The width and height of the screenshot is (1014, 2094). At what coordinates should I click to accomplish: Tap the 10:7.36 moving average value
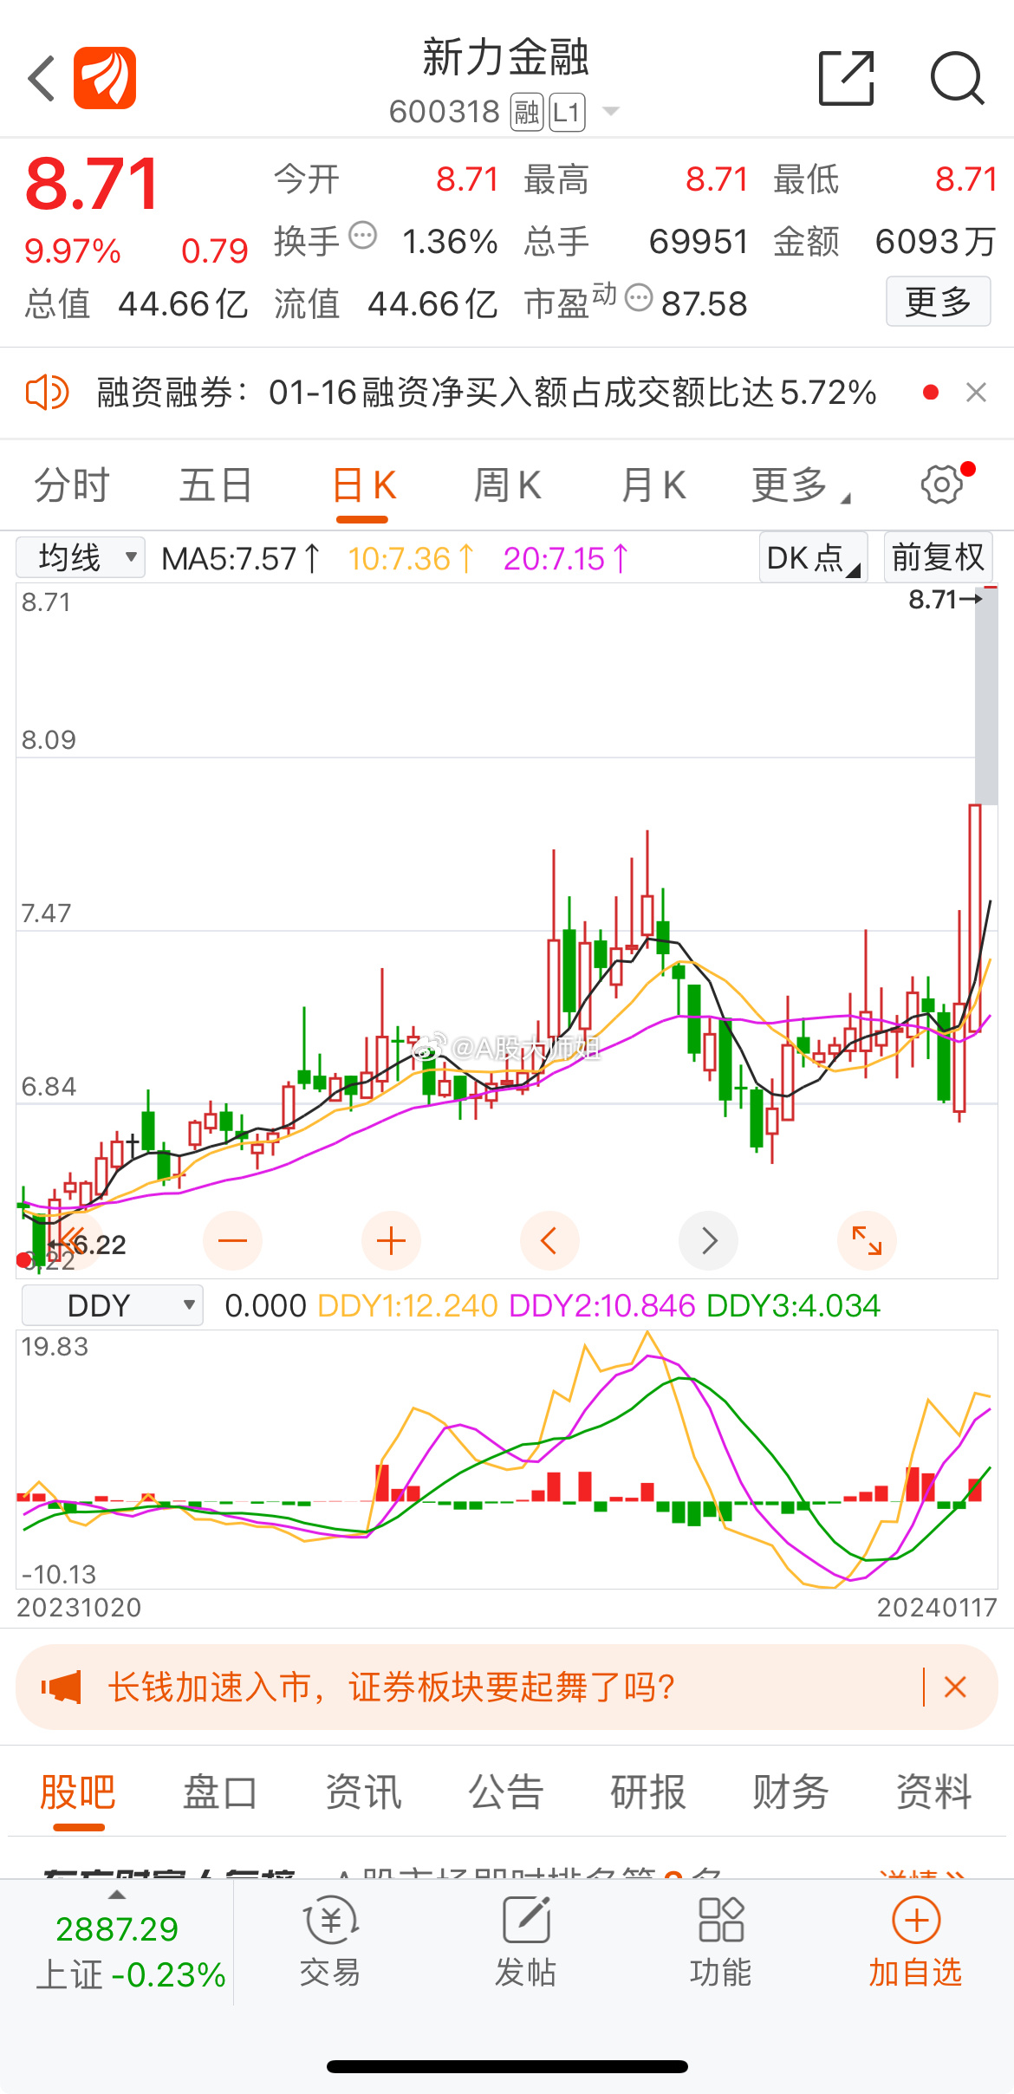click(x=411, y=559)
